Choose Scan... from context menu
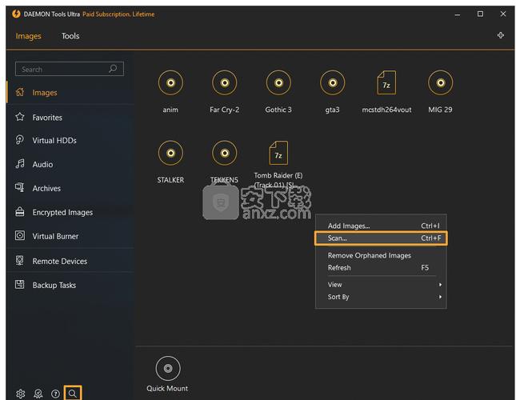This screenshot has width=516, height=400. click(381, 238)
